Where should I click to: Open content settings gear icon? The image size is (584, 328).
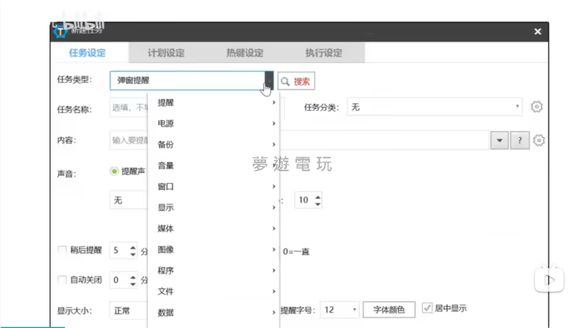pyautogui.click(x=539, y=140)
